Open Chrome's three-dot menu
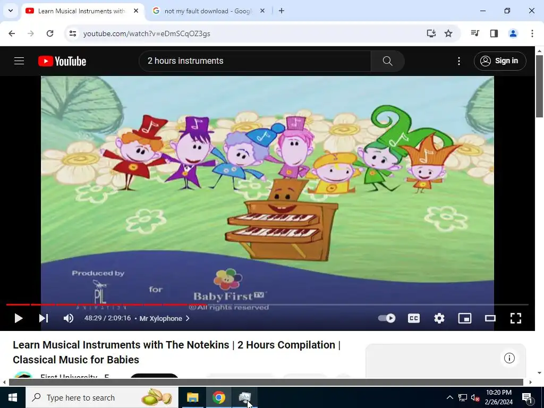 click(x=532, y=33)
